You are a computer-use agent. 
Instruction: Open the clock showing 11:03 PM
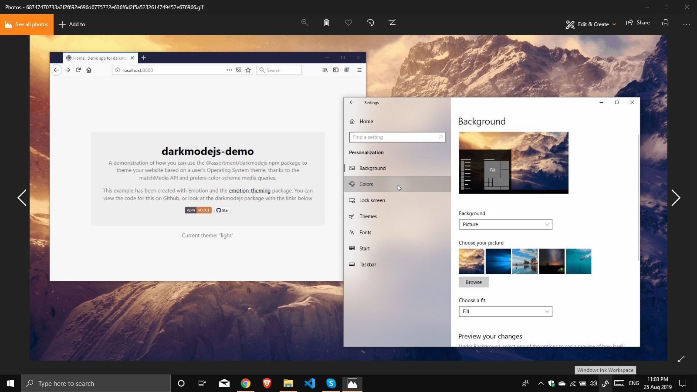pyautogui.click(x=658, y=383)
